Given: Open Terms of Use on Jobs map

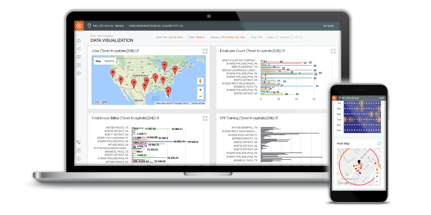Looking at the screenshot, I should 198,103.
